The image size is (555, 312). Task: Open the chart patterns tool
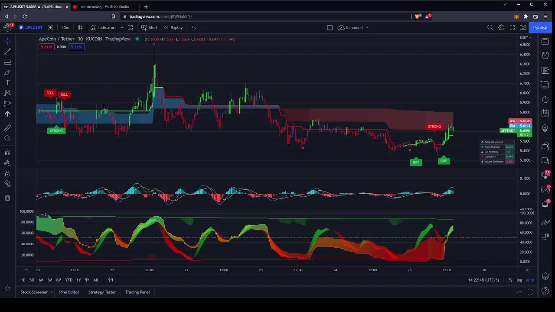pyautogui.click(x=7, y=93)
